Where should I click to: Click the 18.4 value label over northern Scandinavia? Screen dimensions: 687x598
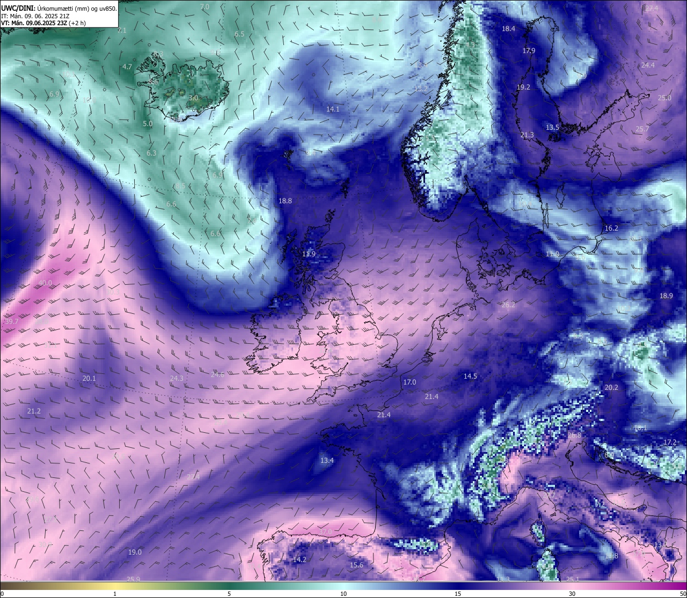(508, 29)
